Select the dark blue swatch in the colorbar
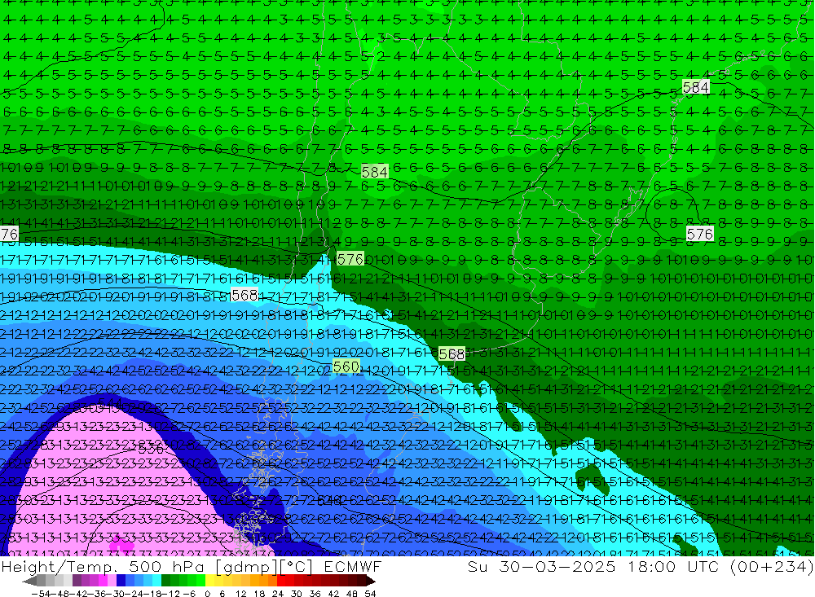 click(121, 581)
